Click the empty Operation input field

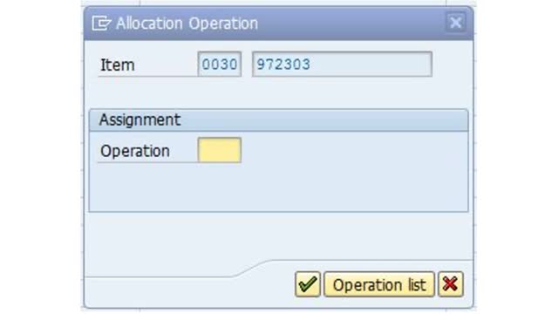[220, 150]
